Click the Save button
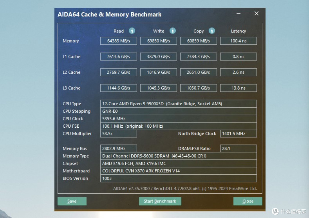This screenshot has height=218, width=309. click(72, 201)
